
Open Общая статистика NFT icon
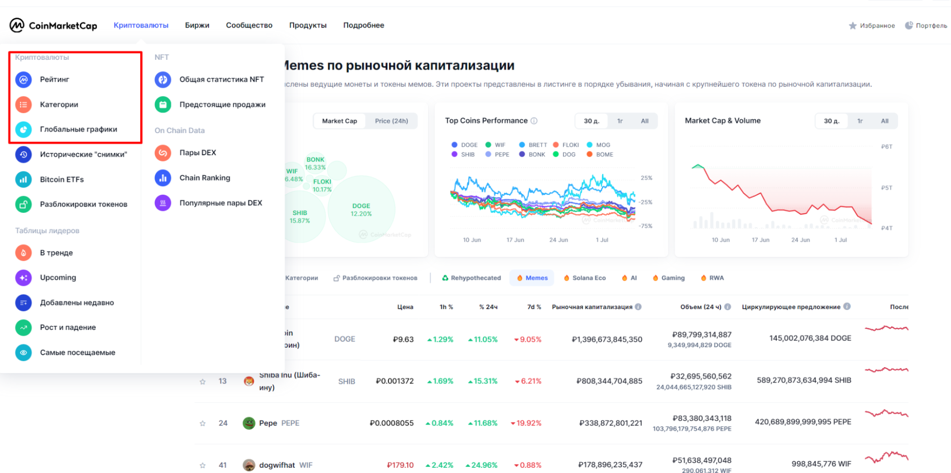click(163, 79)
